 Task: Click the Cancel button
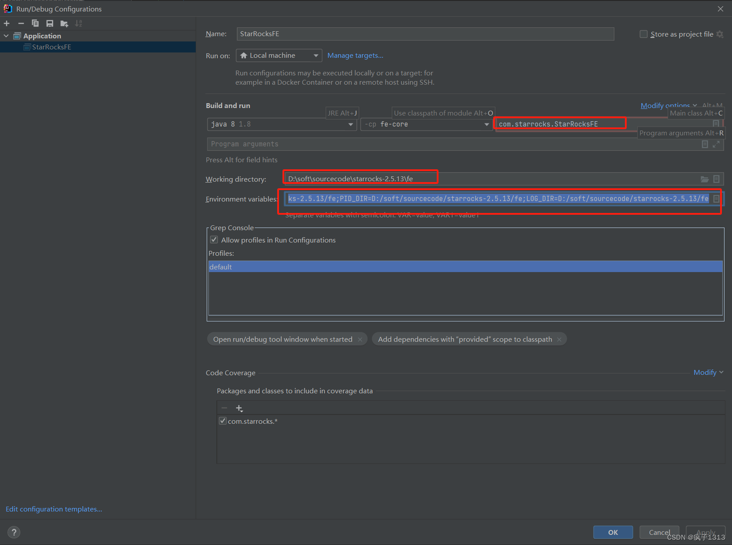(659, 532)
